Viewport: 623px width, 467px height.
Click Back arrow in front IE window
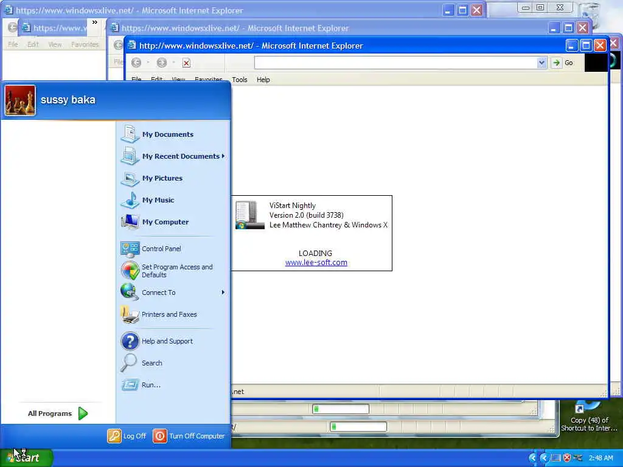(x=136, y=63)
